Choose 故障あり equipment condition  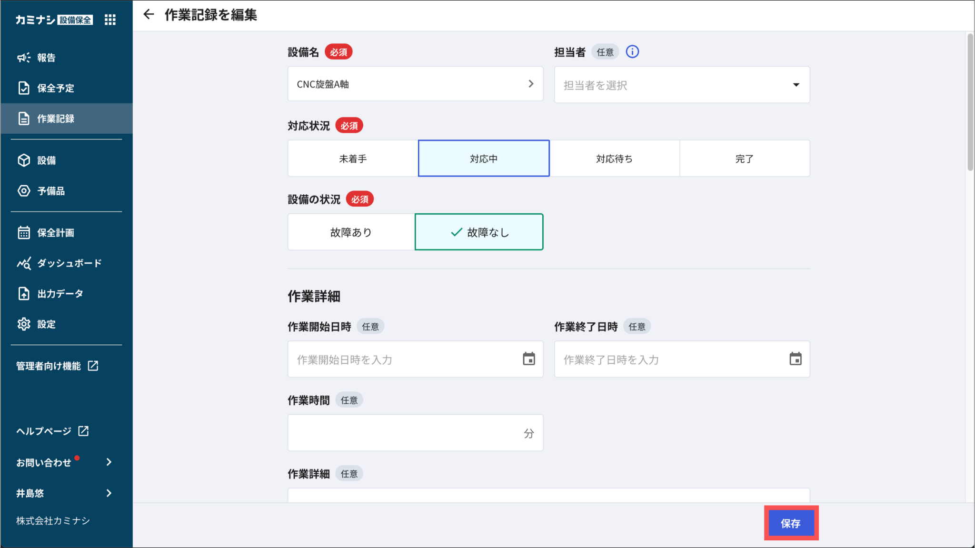351,232
